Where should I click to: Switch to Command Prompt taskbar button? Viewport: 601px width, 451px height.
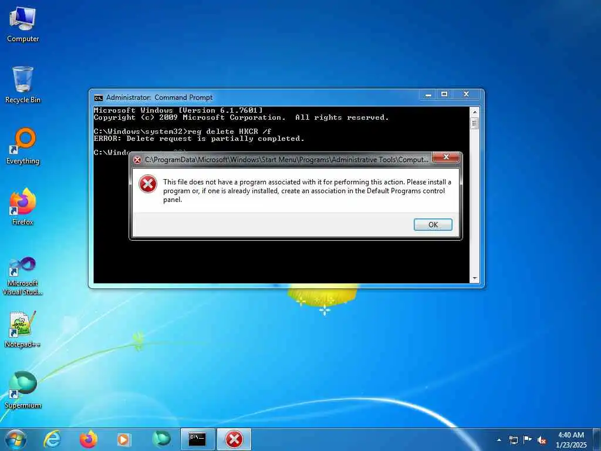pos(198,439)
